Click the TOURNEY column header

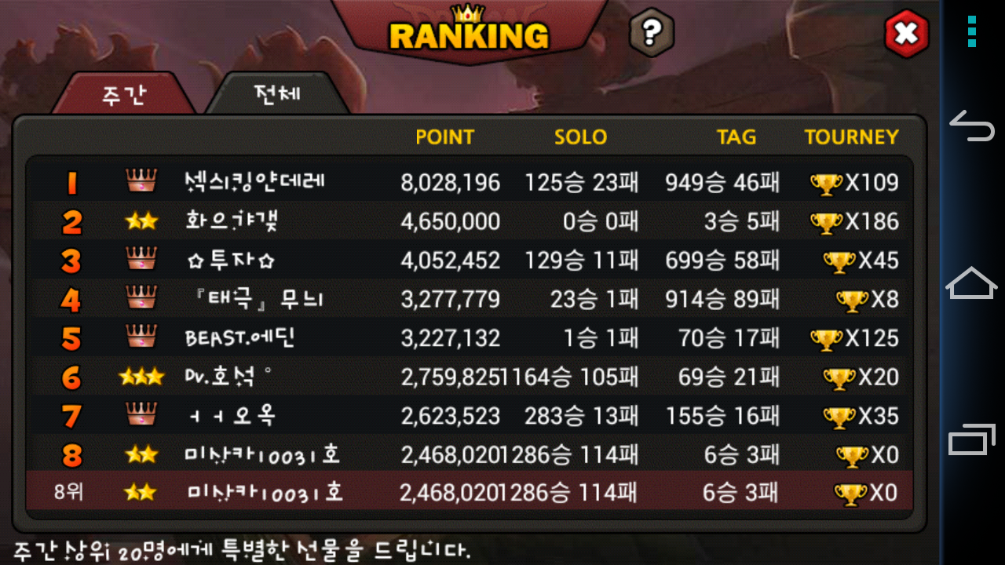[x=851, y=137]
